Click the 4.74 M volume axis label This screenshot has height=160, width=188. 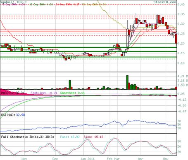click(x=183, y=76)
